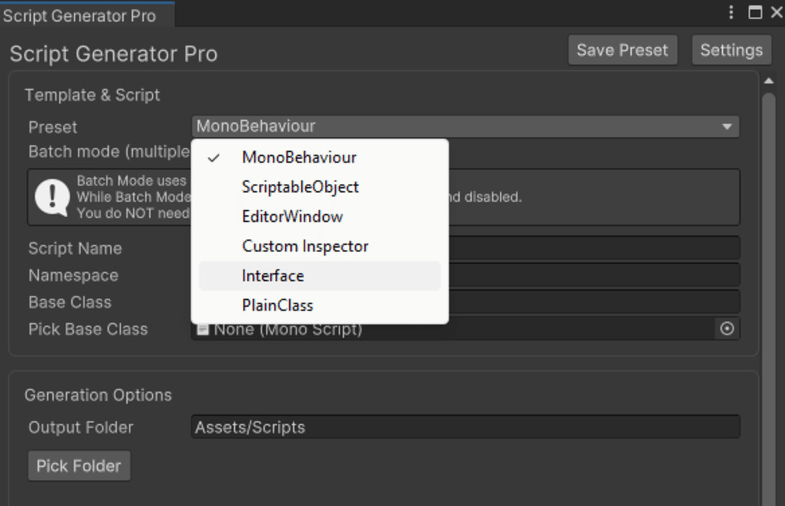Click the scrollbar up arrow on the right
The height and width of the screenshot is (506, 785).
tap(770, 80)
